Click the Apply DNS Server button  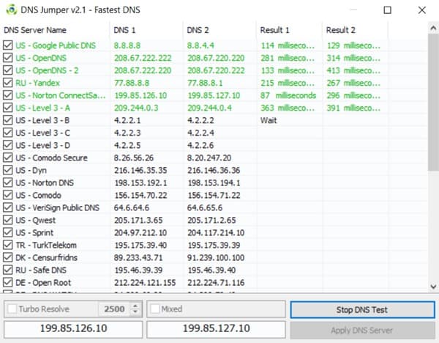[x=362, y=330]
